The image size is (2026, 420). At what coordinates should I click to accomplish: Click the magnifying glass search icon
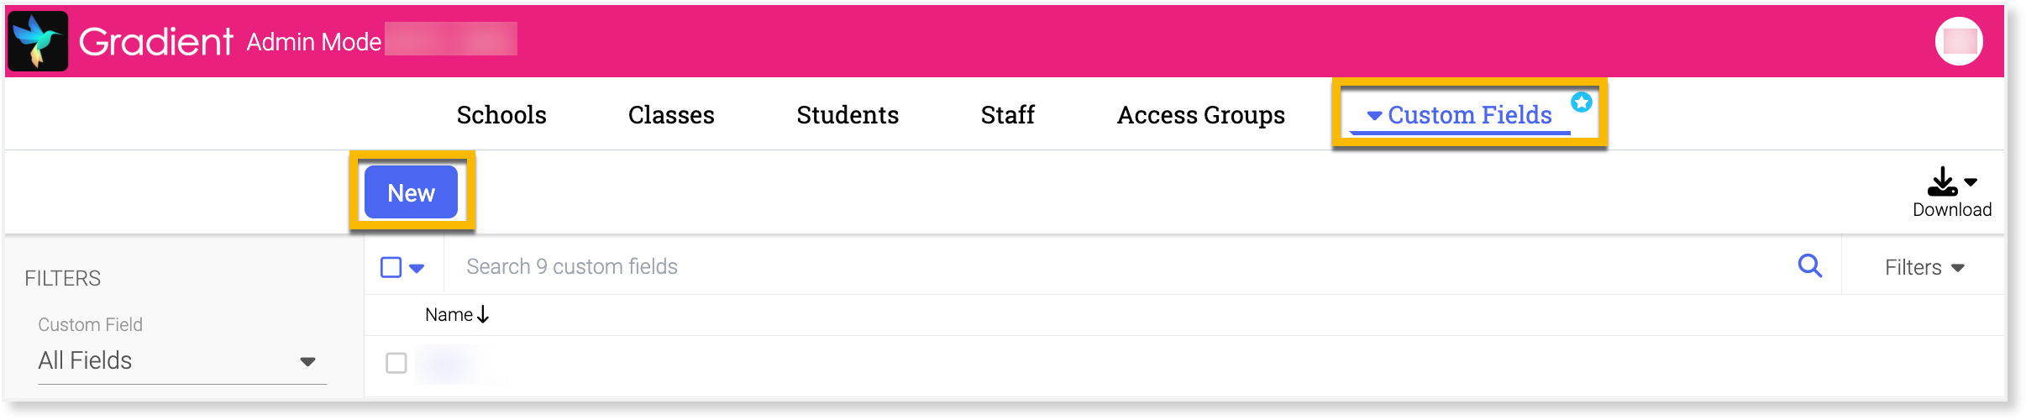click(x=1809, y=266)
